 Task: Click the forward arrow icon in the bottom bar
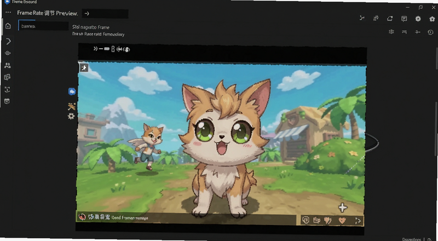coord(358,221)
